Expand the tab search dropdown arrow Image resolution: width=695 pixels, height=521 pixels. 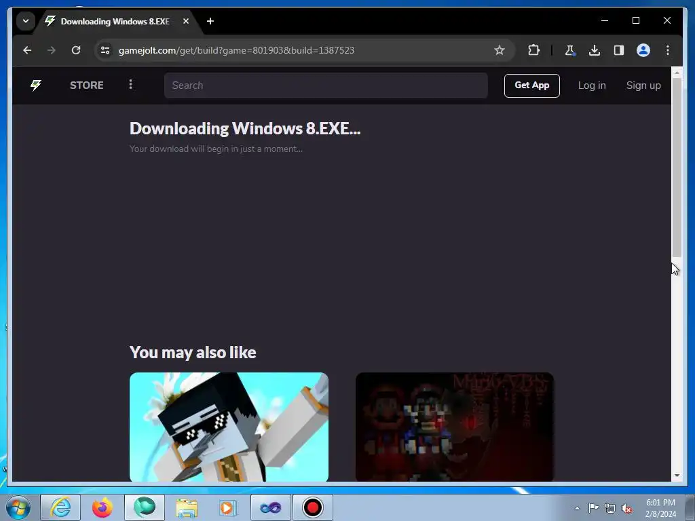pos(26,21)
